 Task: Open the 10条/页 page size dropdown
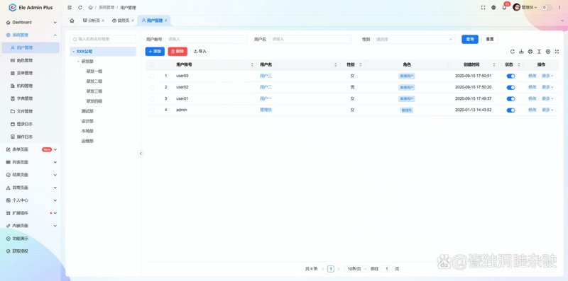pyautogui.click(x=356, y=269)
